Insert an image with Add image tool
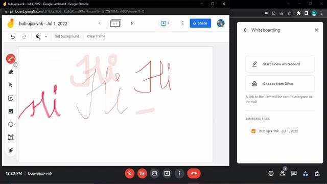The image size is (327, 184). coord(11,111)
